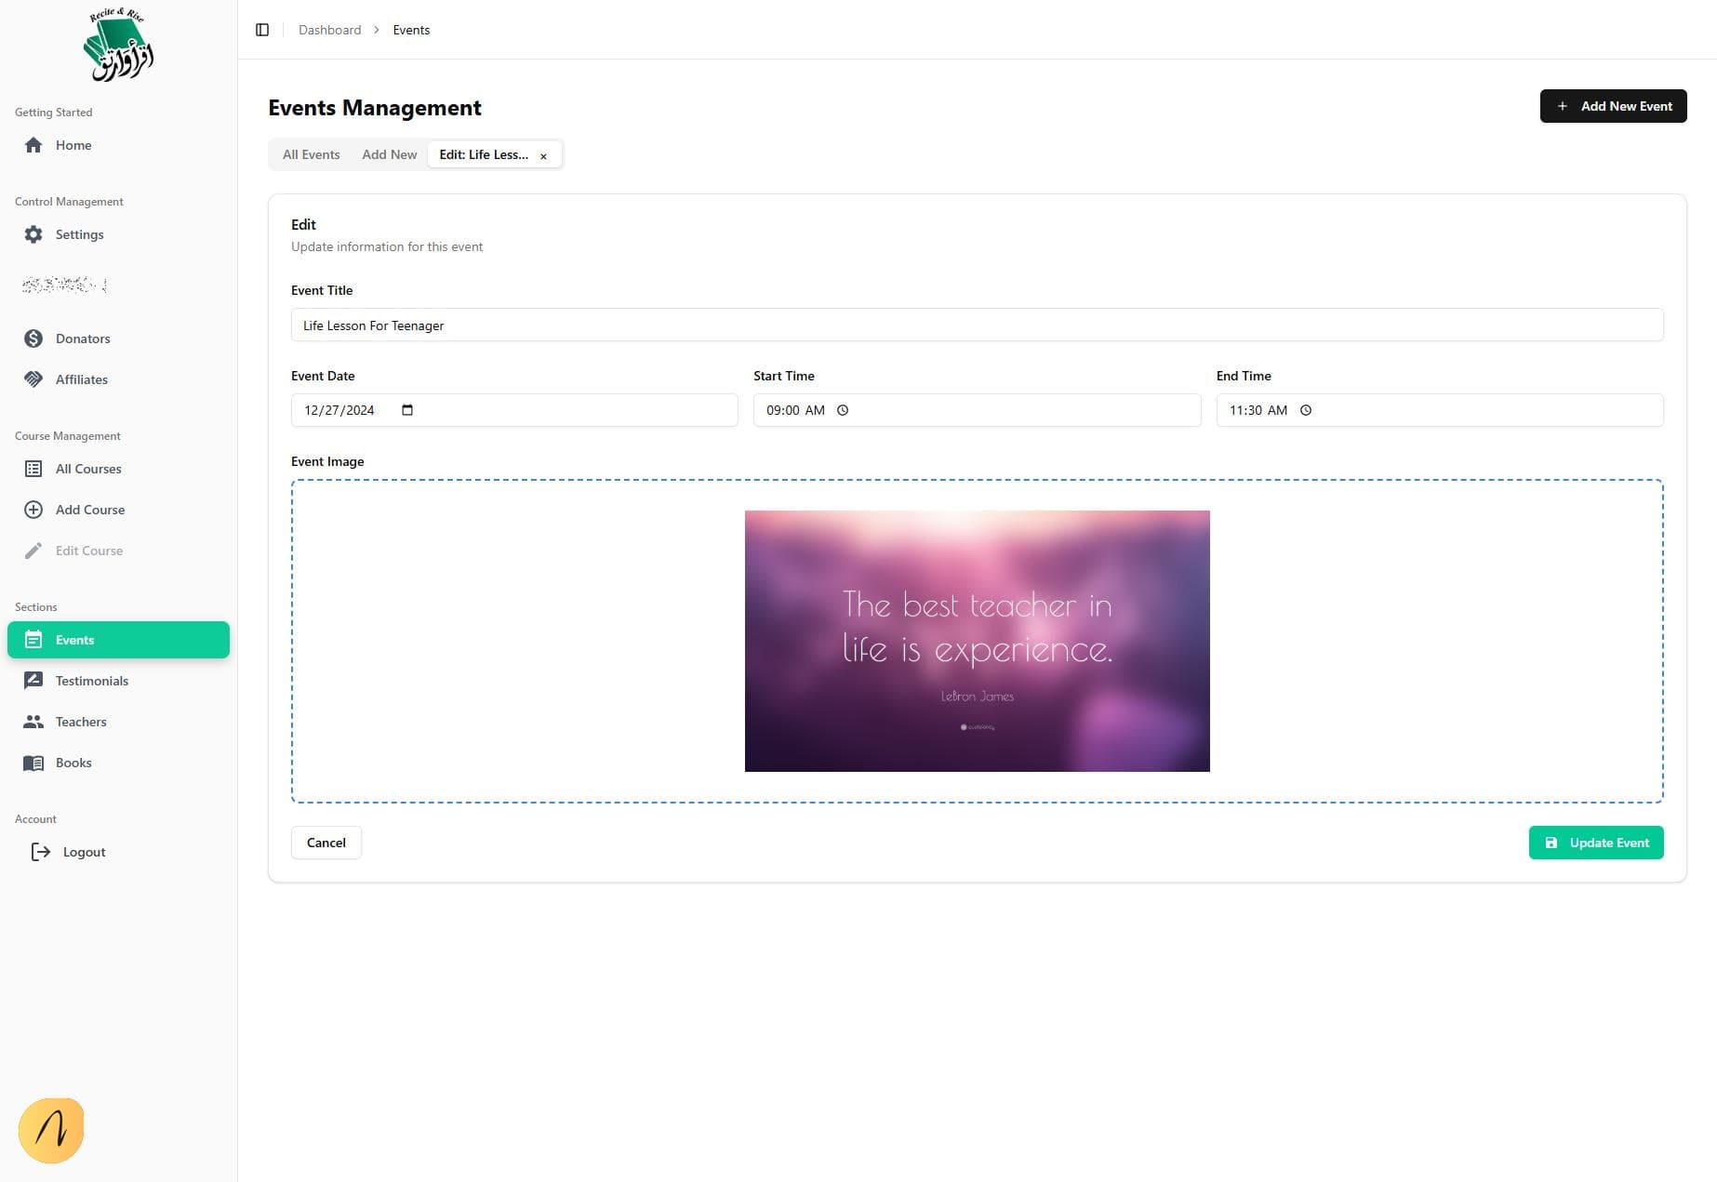Toggle the sidebar panel icon
The width and height of the screenshot is (1717, 1182).
262,30
